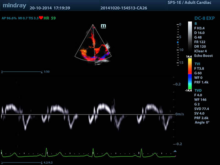Viewport: 220px width, 165px height.
Task: Click the blue focus position arrow on depth scale
Action: (x=177, y=42)
